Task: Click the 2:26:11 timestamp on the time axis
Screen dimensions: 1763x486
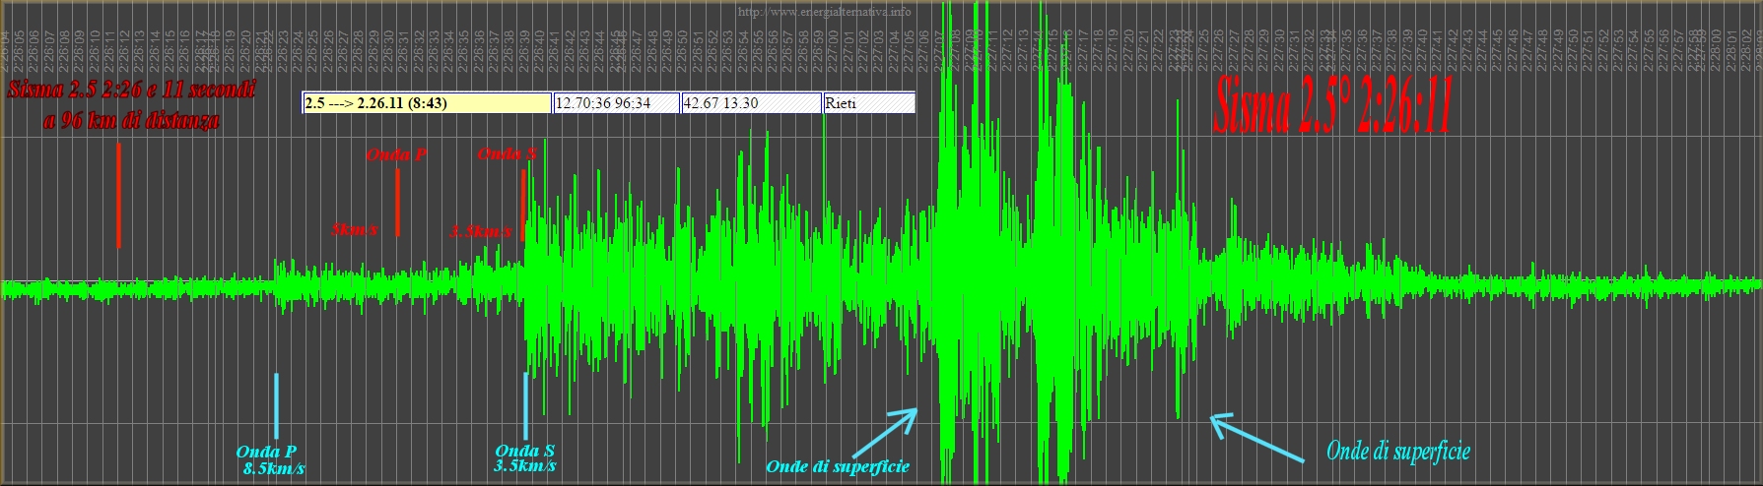Action: pyautogui.click(x=109, y=49)
